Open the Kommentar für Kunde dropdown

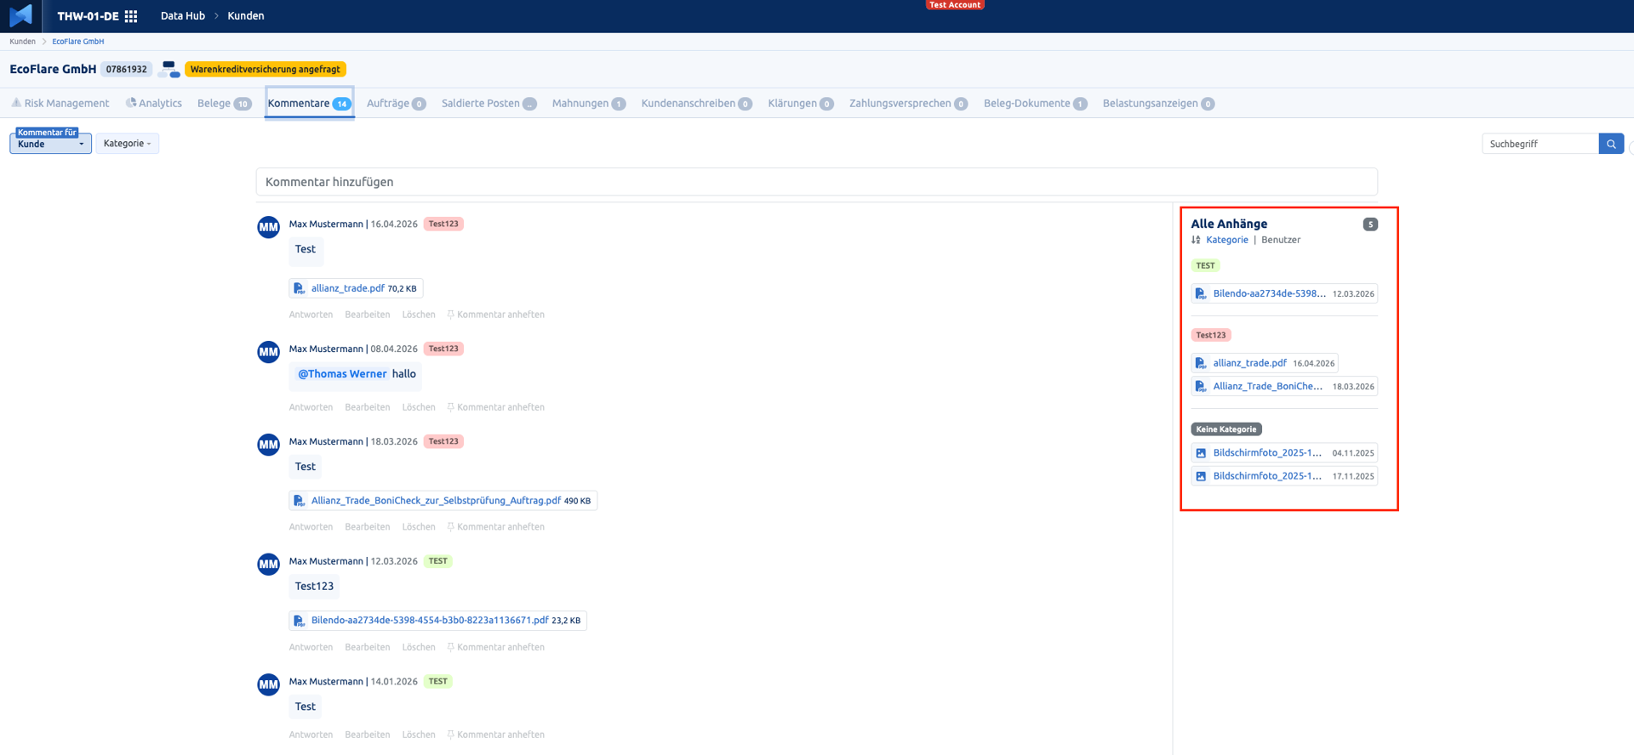(x=51, y=144)
